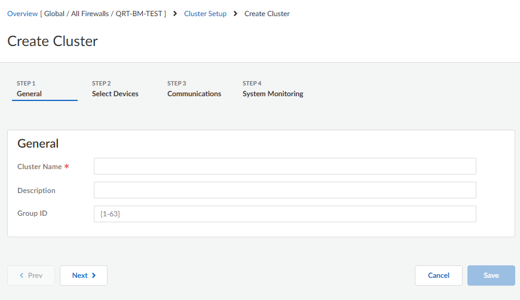Click the Create Cluster breadcrumb text

[x=267, y=14]
